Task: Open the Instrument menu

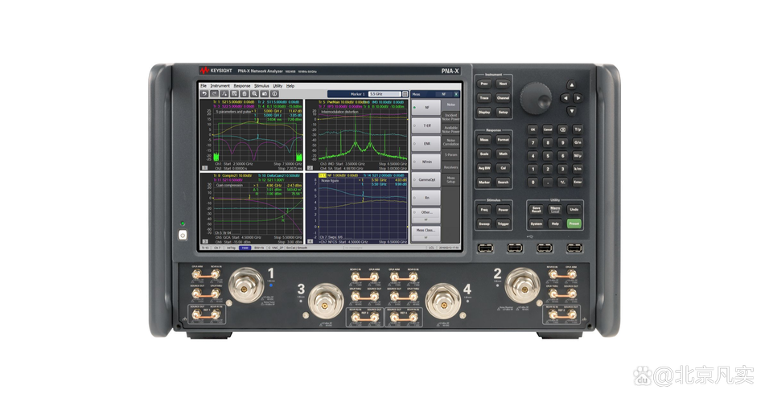Action: pyautogui.click(x=220, y=86)
